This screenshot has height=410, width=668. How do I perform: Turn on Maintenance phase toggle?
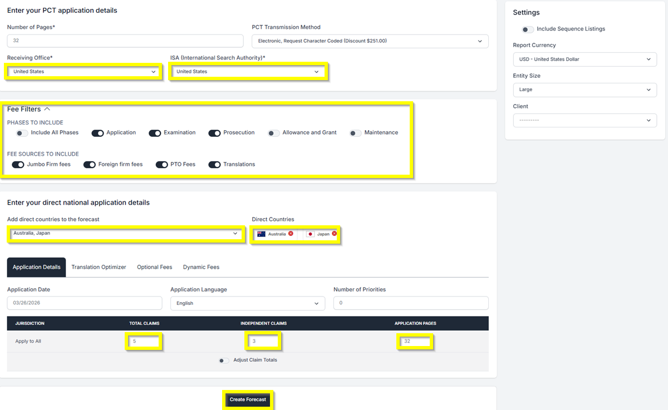click(x=356, y=133)
